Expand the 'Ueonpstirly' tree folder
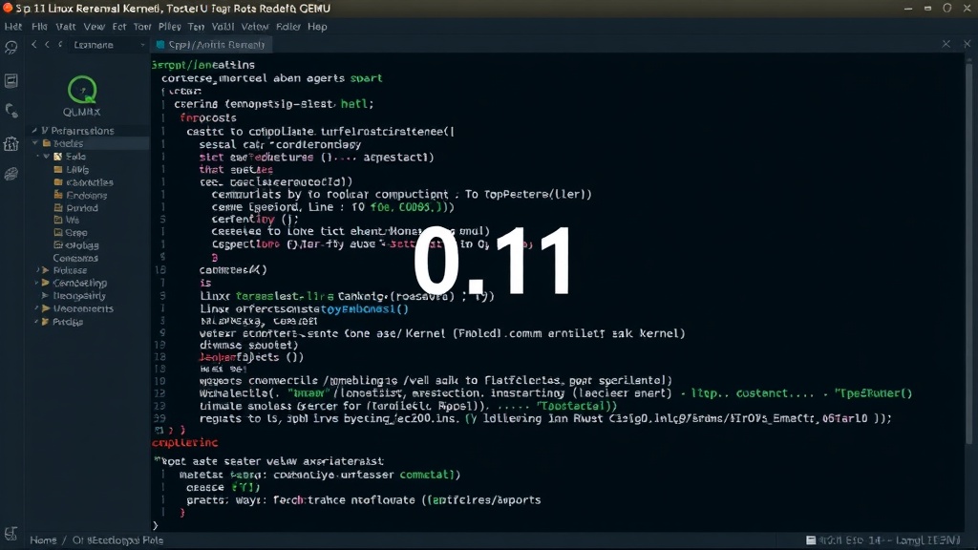The height and width of the screenshot is (550, 978). point(44,296)
